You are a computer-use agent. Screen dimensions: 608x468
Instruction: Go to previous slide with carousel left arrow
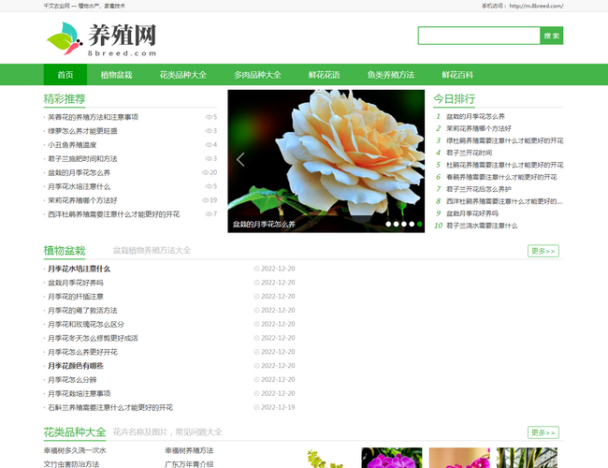click(240, 159)
